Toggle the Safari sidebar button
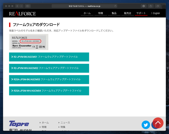169x134 pixels. 28,6
